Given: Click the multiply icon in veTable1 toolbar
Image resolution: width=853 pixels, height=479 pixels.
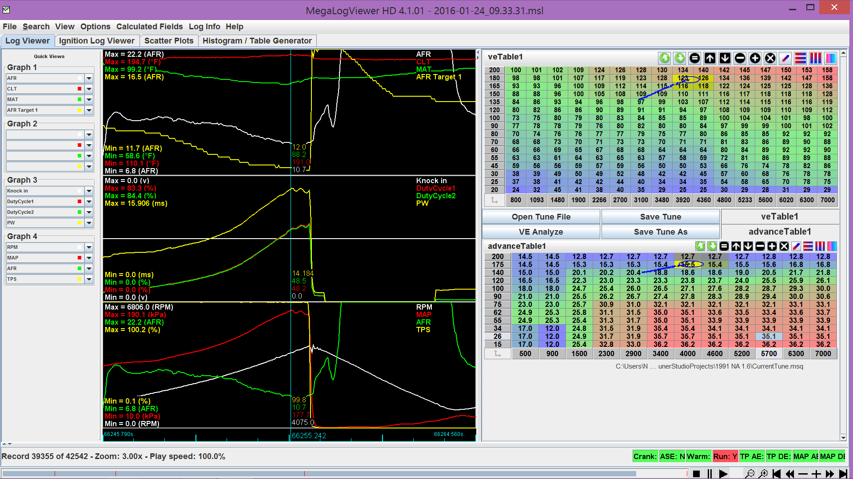Looking at the screenshot, I should pos(770,58).
